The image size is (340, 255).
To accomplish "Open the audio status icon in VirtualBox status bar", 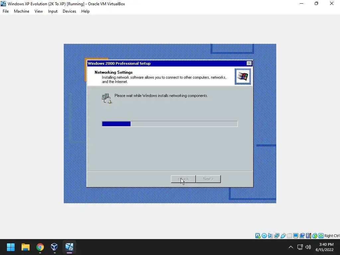I will click(270, 236).
